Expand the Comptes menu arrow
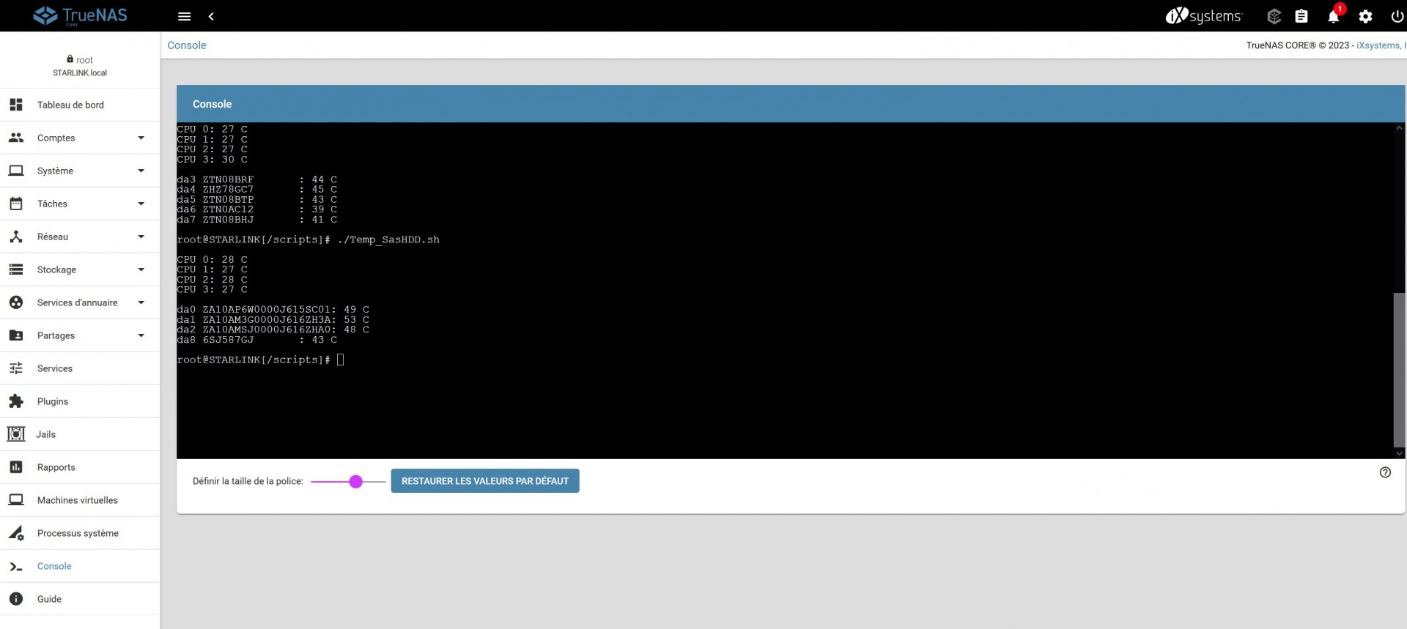Screen dimensions: 1407x629 (141, 138)
